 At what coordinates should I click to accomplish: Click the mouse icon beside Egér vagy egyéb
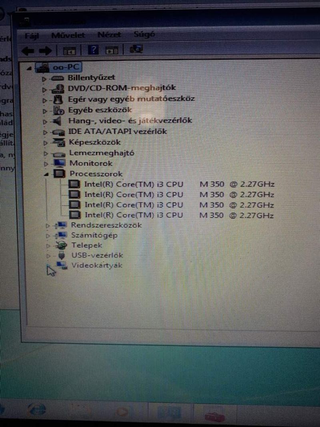tap(58, 100)
